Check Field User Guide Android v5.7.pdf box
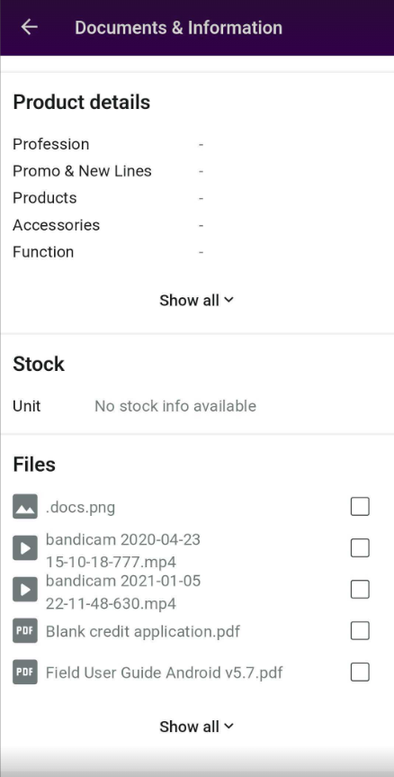This screenshot has height=777, width=394. tap(360, 673)
